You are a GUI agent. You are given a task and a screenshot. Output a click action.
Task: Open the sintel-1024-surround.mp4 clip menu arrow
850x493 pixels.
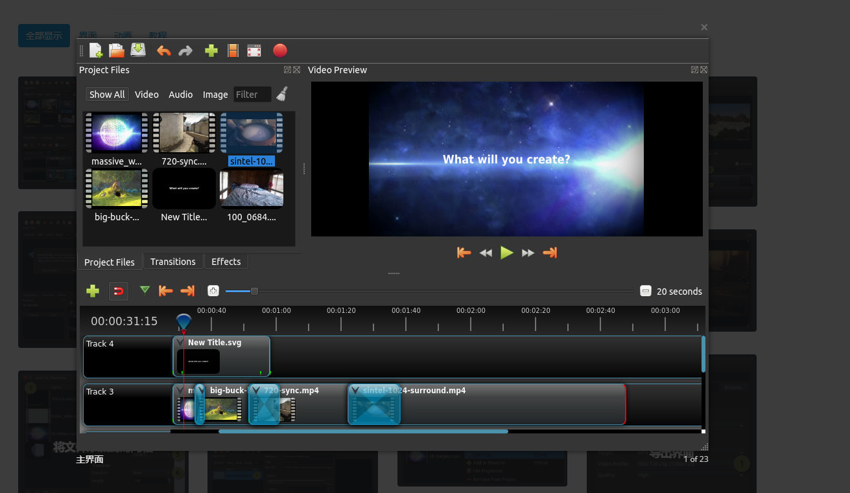355,390
